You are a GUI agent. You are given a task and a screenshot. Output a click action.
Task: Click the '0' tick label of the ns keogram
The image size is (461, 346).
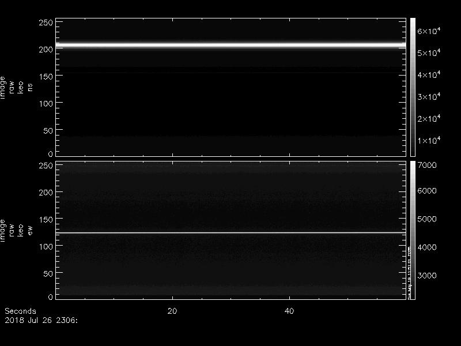tap(51, 153)
